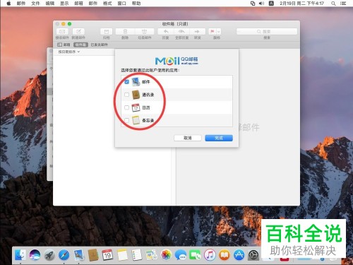Open the Format menu
353x265 pixels.
click(x=107, y=4)
